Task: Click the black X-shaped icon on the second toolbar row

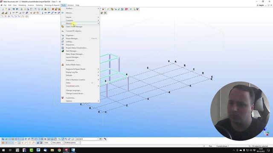Action: [105, 13]
